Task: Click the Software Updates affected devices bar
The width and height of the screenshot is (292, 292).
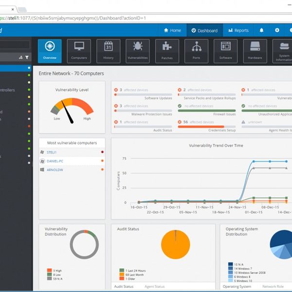Action: pyautogui.click(x=143, y=94)
